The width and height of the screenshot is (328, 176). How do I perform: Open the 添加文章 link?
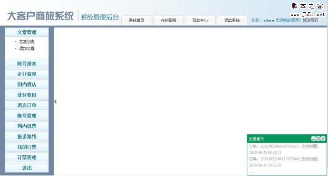point(27,48)
